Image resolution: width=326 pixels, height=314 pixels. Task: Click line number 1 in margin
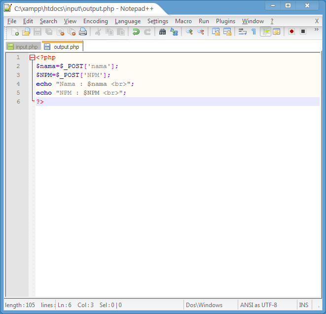coord(18,57)
